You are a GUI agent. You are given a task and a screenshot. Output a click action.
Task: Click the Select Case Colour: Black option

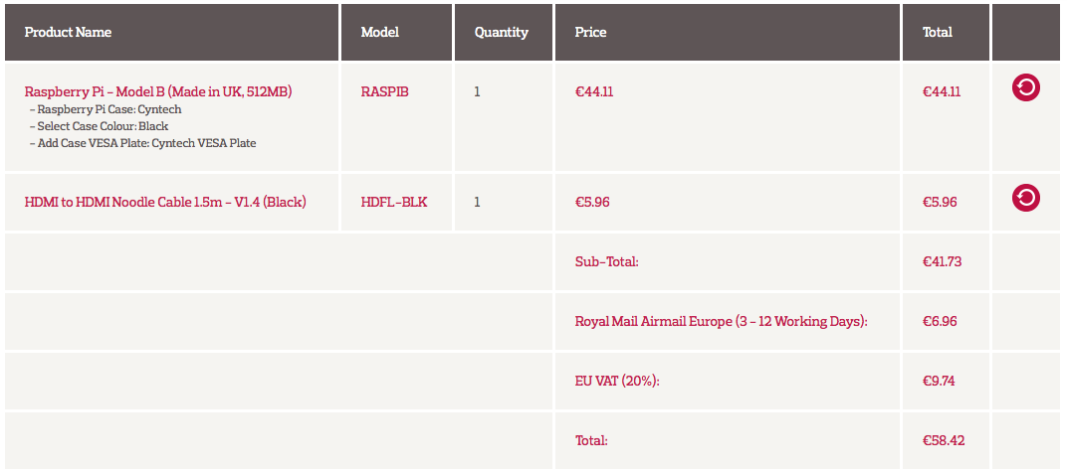100,126
